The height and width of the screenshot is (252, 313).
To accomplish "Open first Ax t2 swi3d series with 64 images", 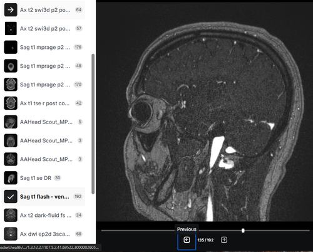I will [43, 10].
